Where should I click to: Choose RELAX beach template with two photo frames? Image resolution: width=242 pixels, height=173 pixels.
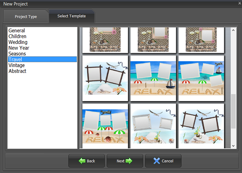[x=153, y=78]
